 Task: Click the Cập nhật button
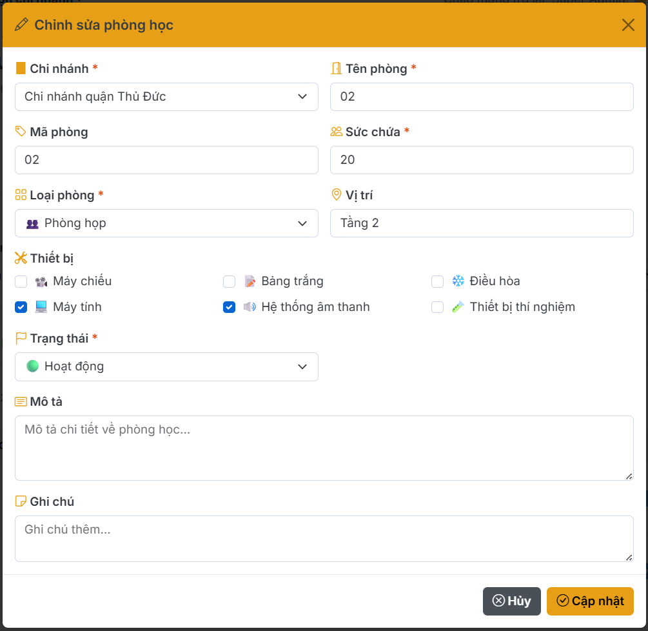click(590, 601)
